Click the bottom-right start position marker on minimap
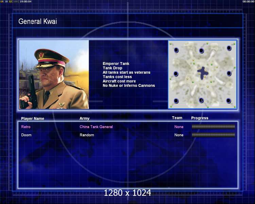This screenshot has width=255, height=204. coord(228,101)
